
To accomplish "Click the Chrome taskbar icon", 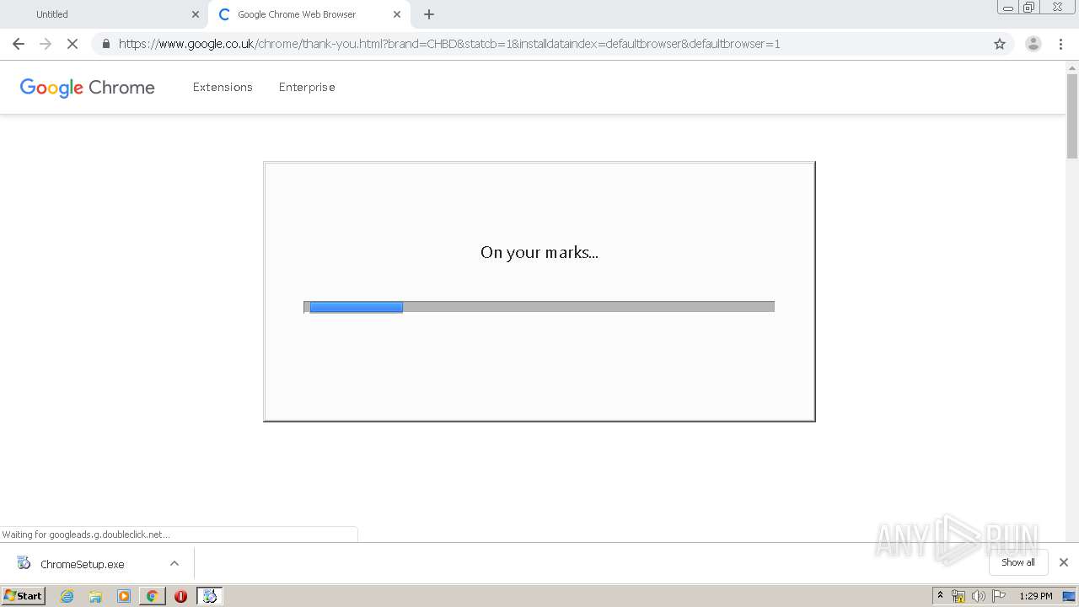I will click(152, 596).
